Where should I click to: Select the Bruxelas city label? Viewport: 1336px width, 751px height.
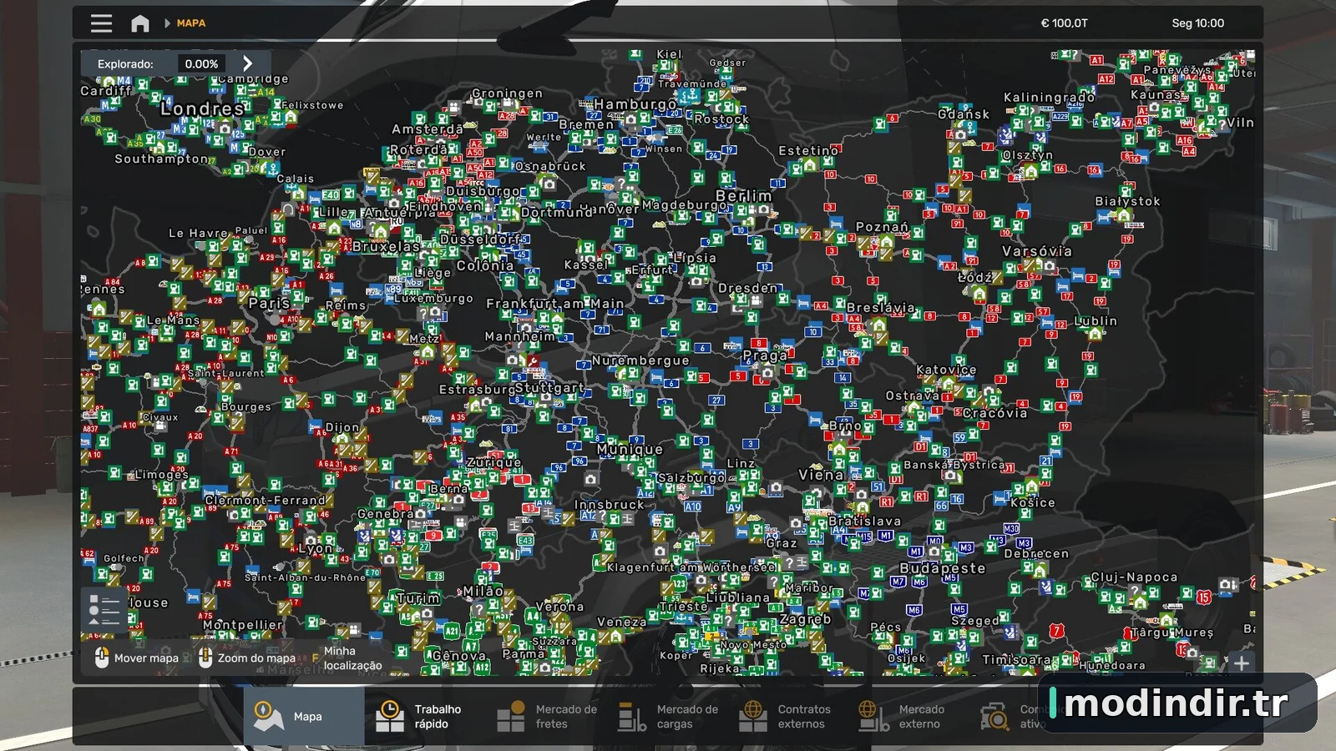(386, 246)
